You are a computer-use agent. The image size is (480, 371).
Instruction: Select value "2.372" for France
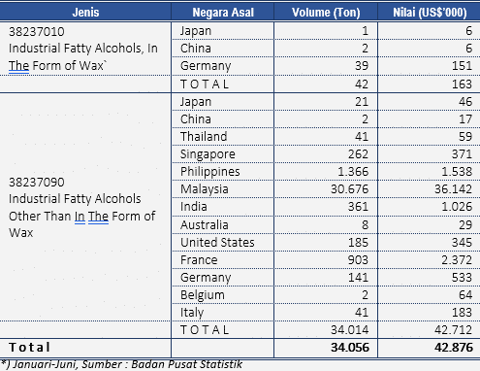coord(457,260)
